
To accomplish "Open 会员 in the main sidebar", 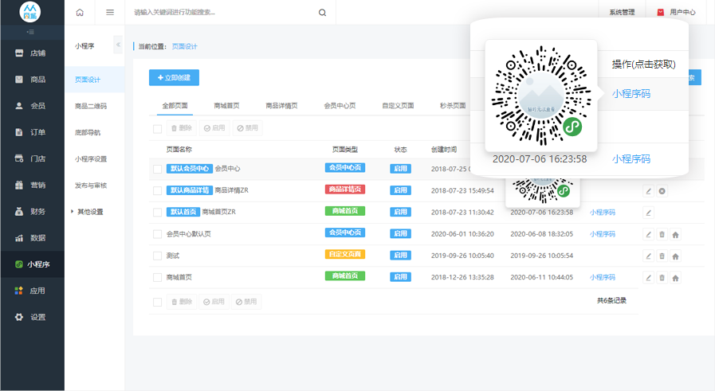I will coord(32,106).
